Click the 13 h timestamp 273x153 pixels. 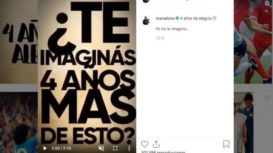(x=160, y=38)
